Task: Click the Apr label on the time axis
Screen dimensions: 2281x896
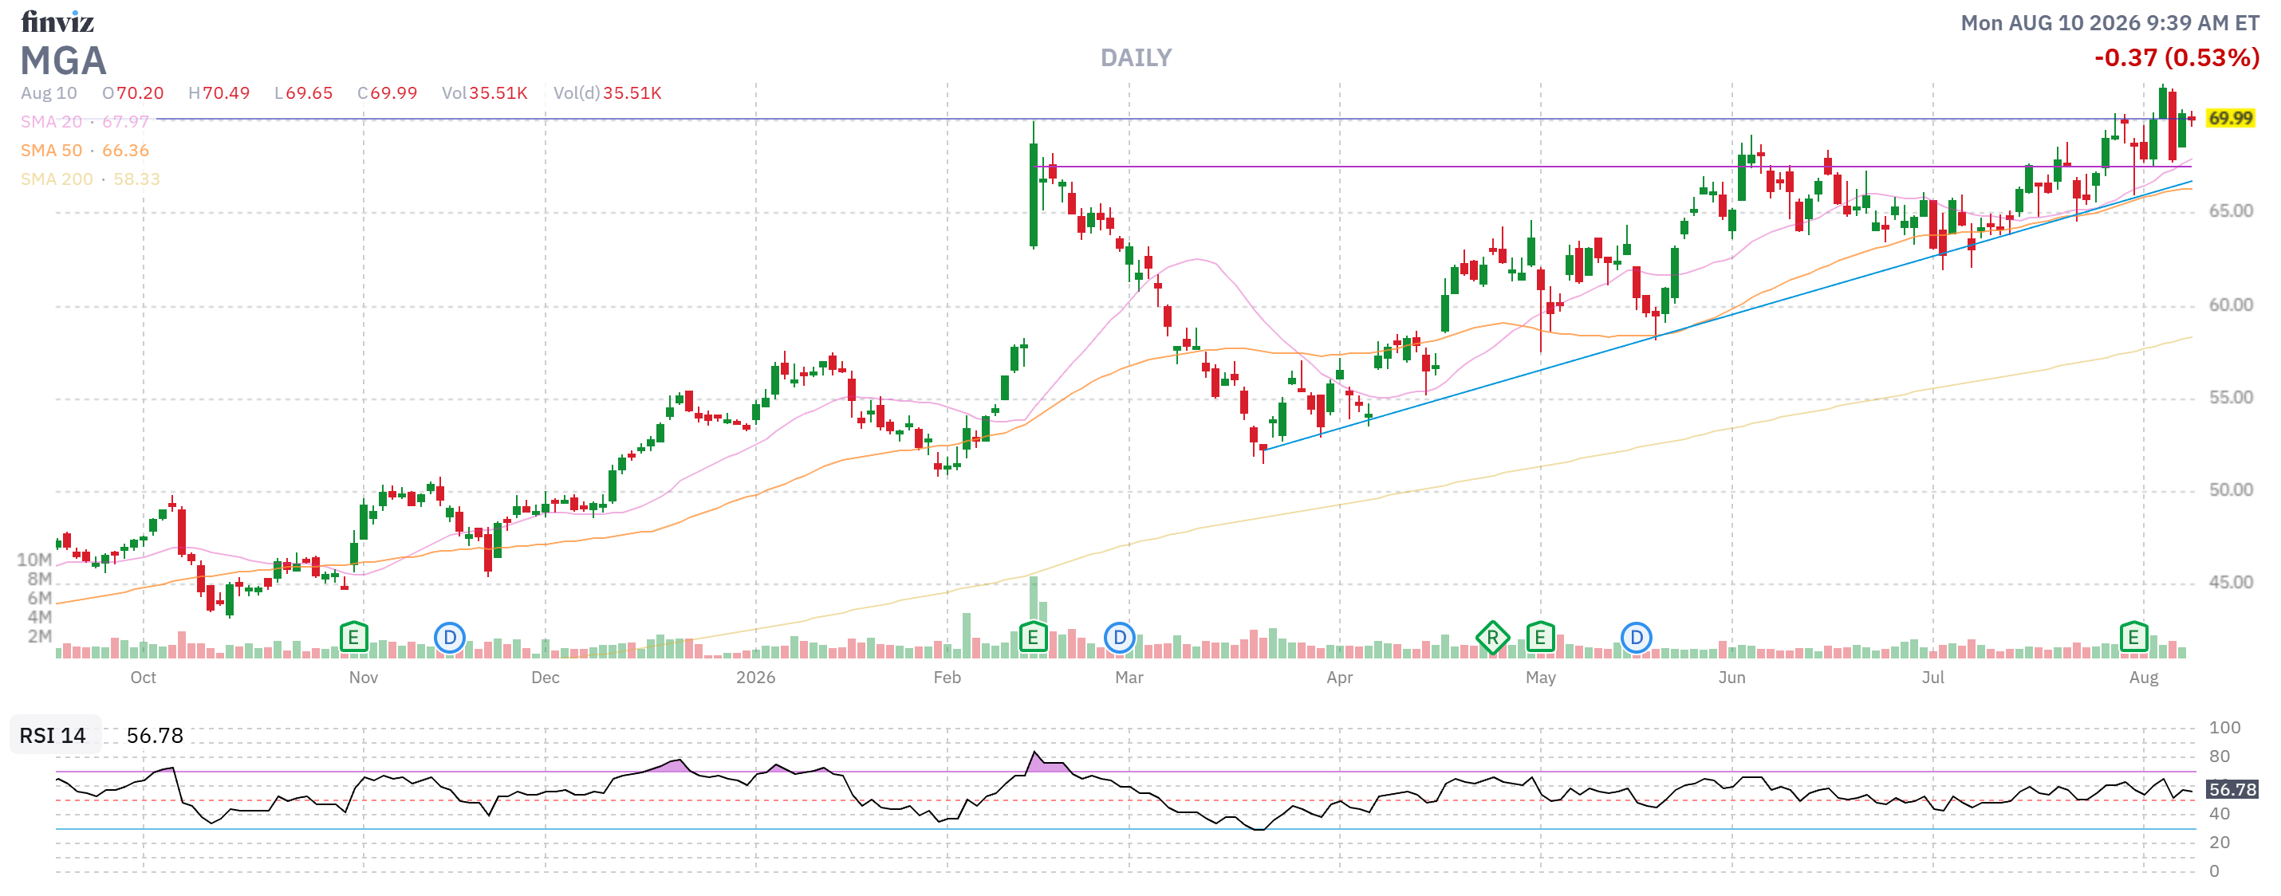Action: pyautogui.click(x=1340, y=678)
